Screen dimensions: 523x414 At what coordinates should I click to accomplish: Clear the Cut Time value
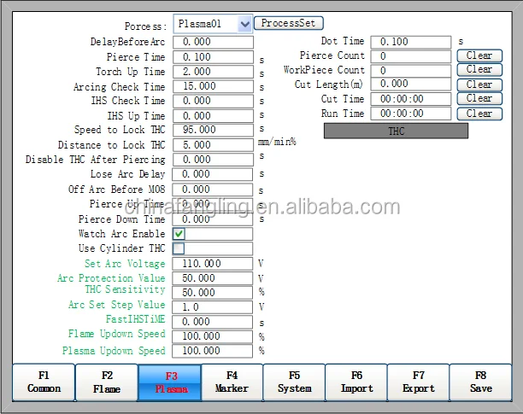coord(479,98)
